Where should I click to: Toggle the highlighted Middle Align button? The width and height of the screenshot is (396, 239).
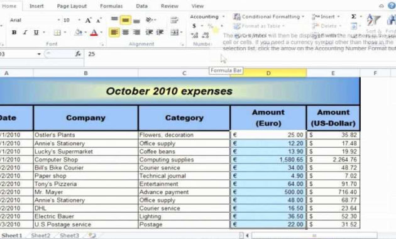[126, 20]
